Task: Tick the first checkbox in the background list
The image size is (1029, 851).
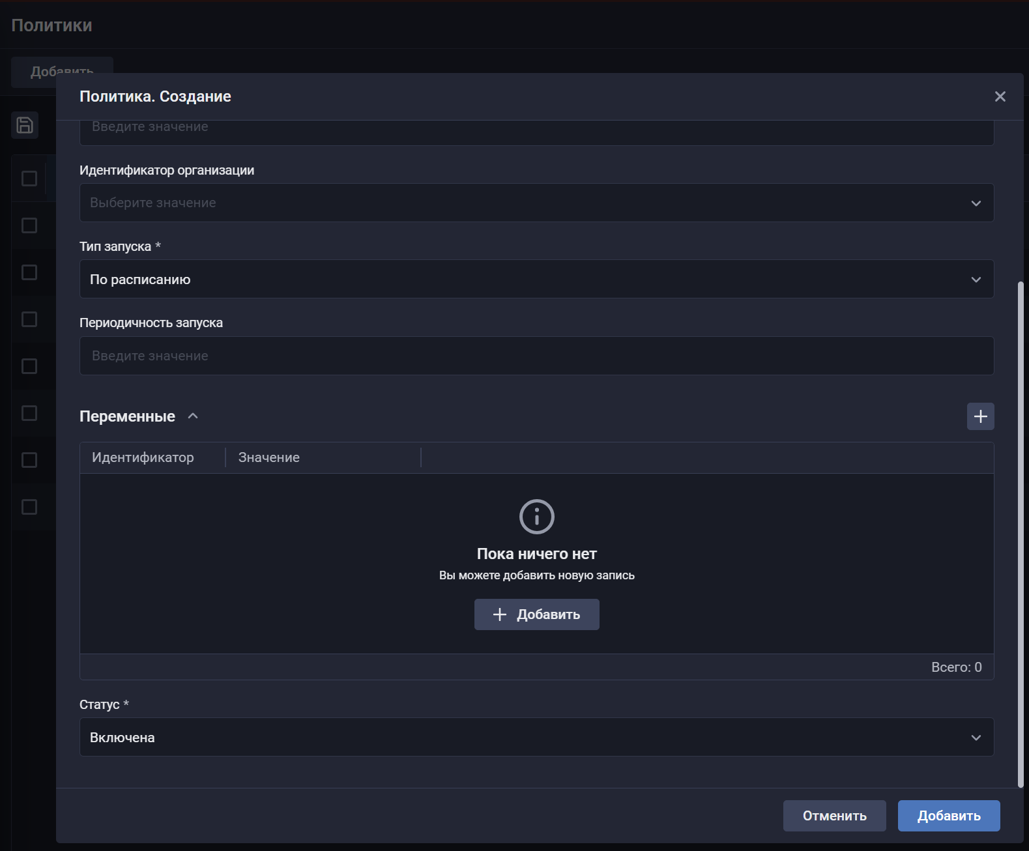Action: click(29, 179)
